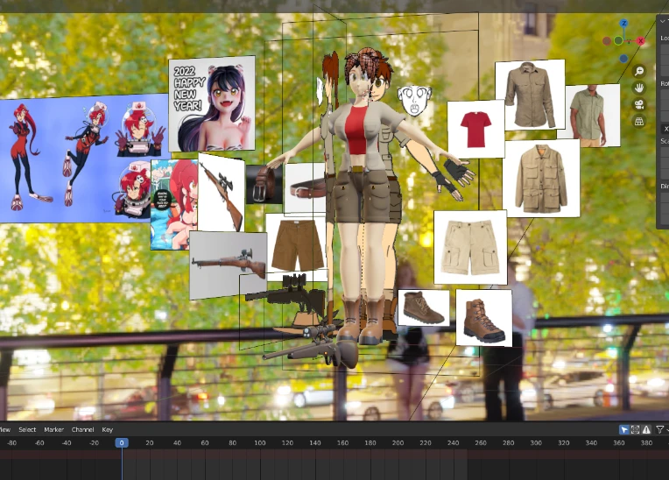Image resolution: width=669 pixels, height=480 pixels.
Task: Click the negative Z axis dark-blue circle on gizmo
Action: click(x=623, y=59)
